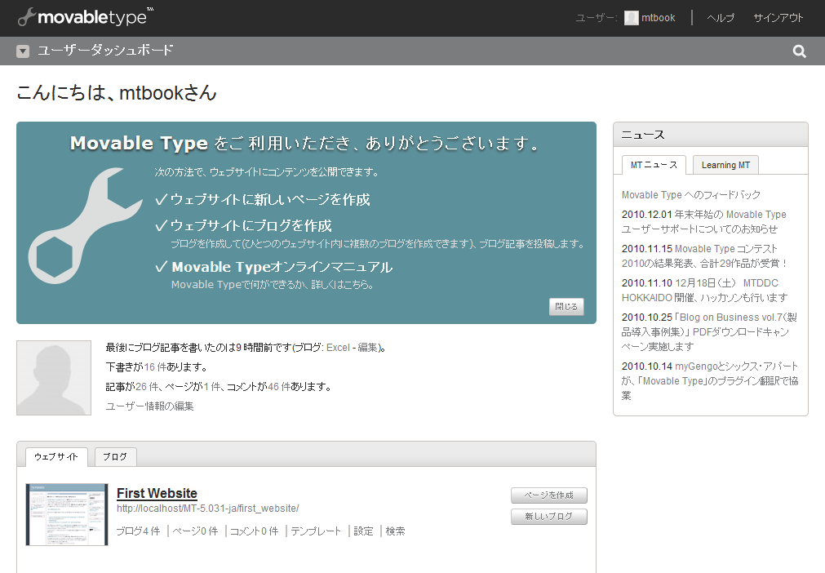Viewport: 825px width, 573px height.
Task: Open the 2010.11.15 コンテスト results news
Action: 704,256
